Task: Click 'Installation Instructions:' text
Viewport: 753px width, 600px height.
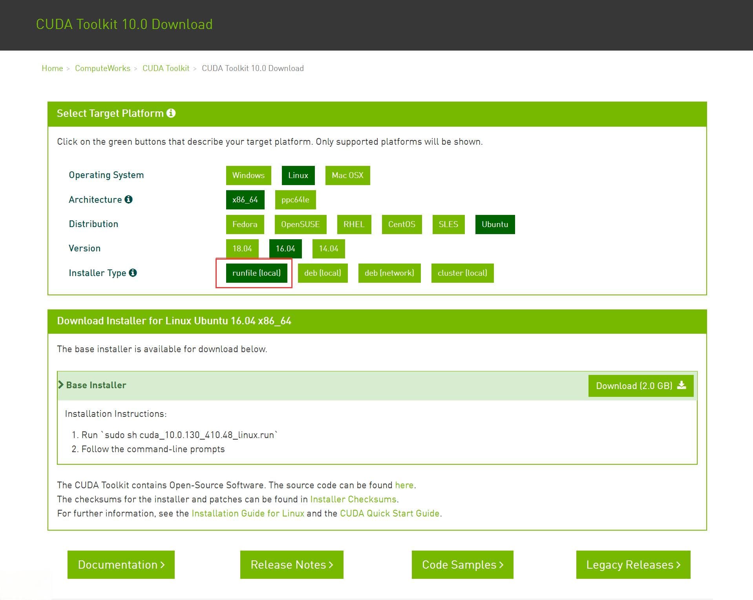Action: pyautogui.click(x=116, y=414)
